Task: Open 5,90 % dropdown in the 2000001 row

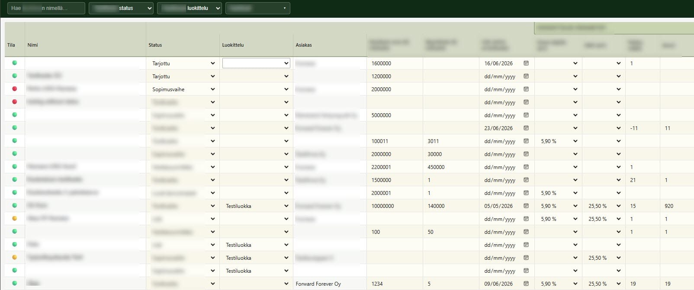Action: [x=559, y=193]
